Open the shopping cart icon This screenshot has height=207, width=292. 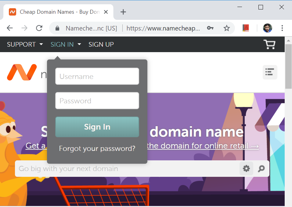pyautogui.click(x=269, y=44)
